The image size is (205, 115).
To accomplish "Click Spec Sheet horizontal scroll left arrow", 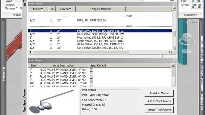I will [x=30, y=52].
